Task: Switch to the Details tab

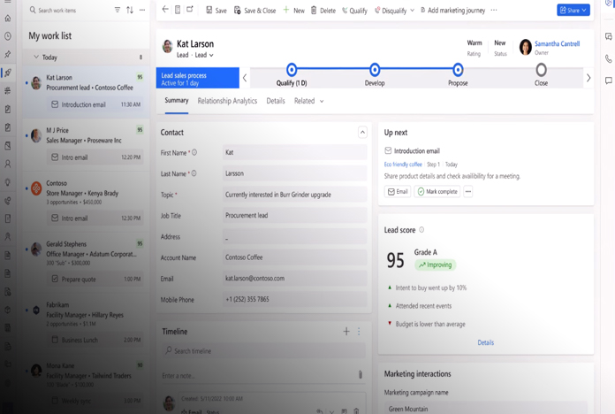Action: (276, 101)
